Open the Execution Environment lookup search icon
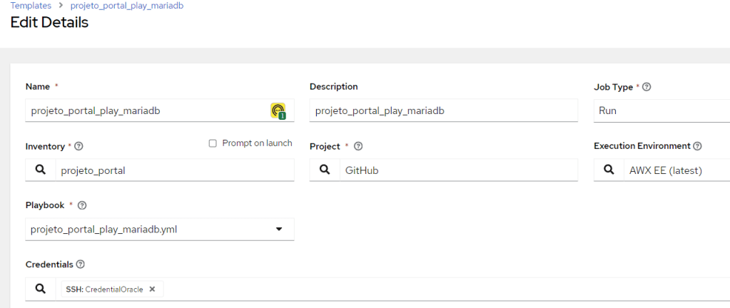The width and height of the screenshot is (730, 308). [609, 170]
